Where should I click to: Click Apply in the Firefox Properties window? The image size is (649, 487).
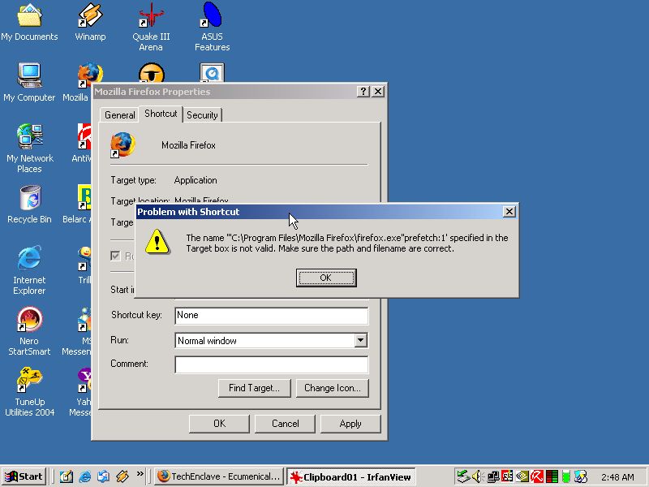(x=350, y=424)
